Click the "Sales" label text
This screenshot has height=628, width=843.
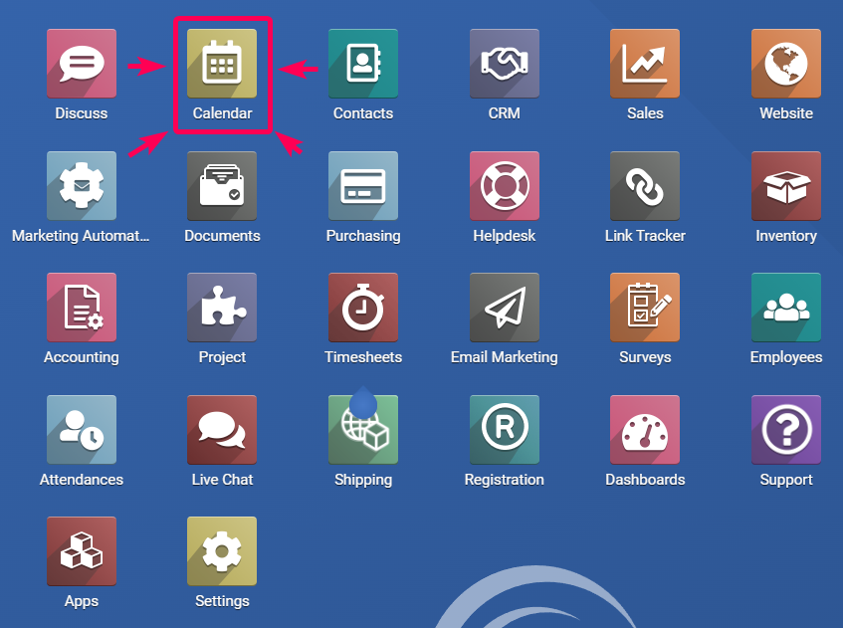645,112
